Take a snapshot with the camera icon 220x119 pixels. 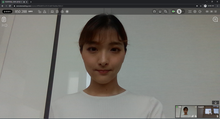[62, 12]
